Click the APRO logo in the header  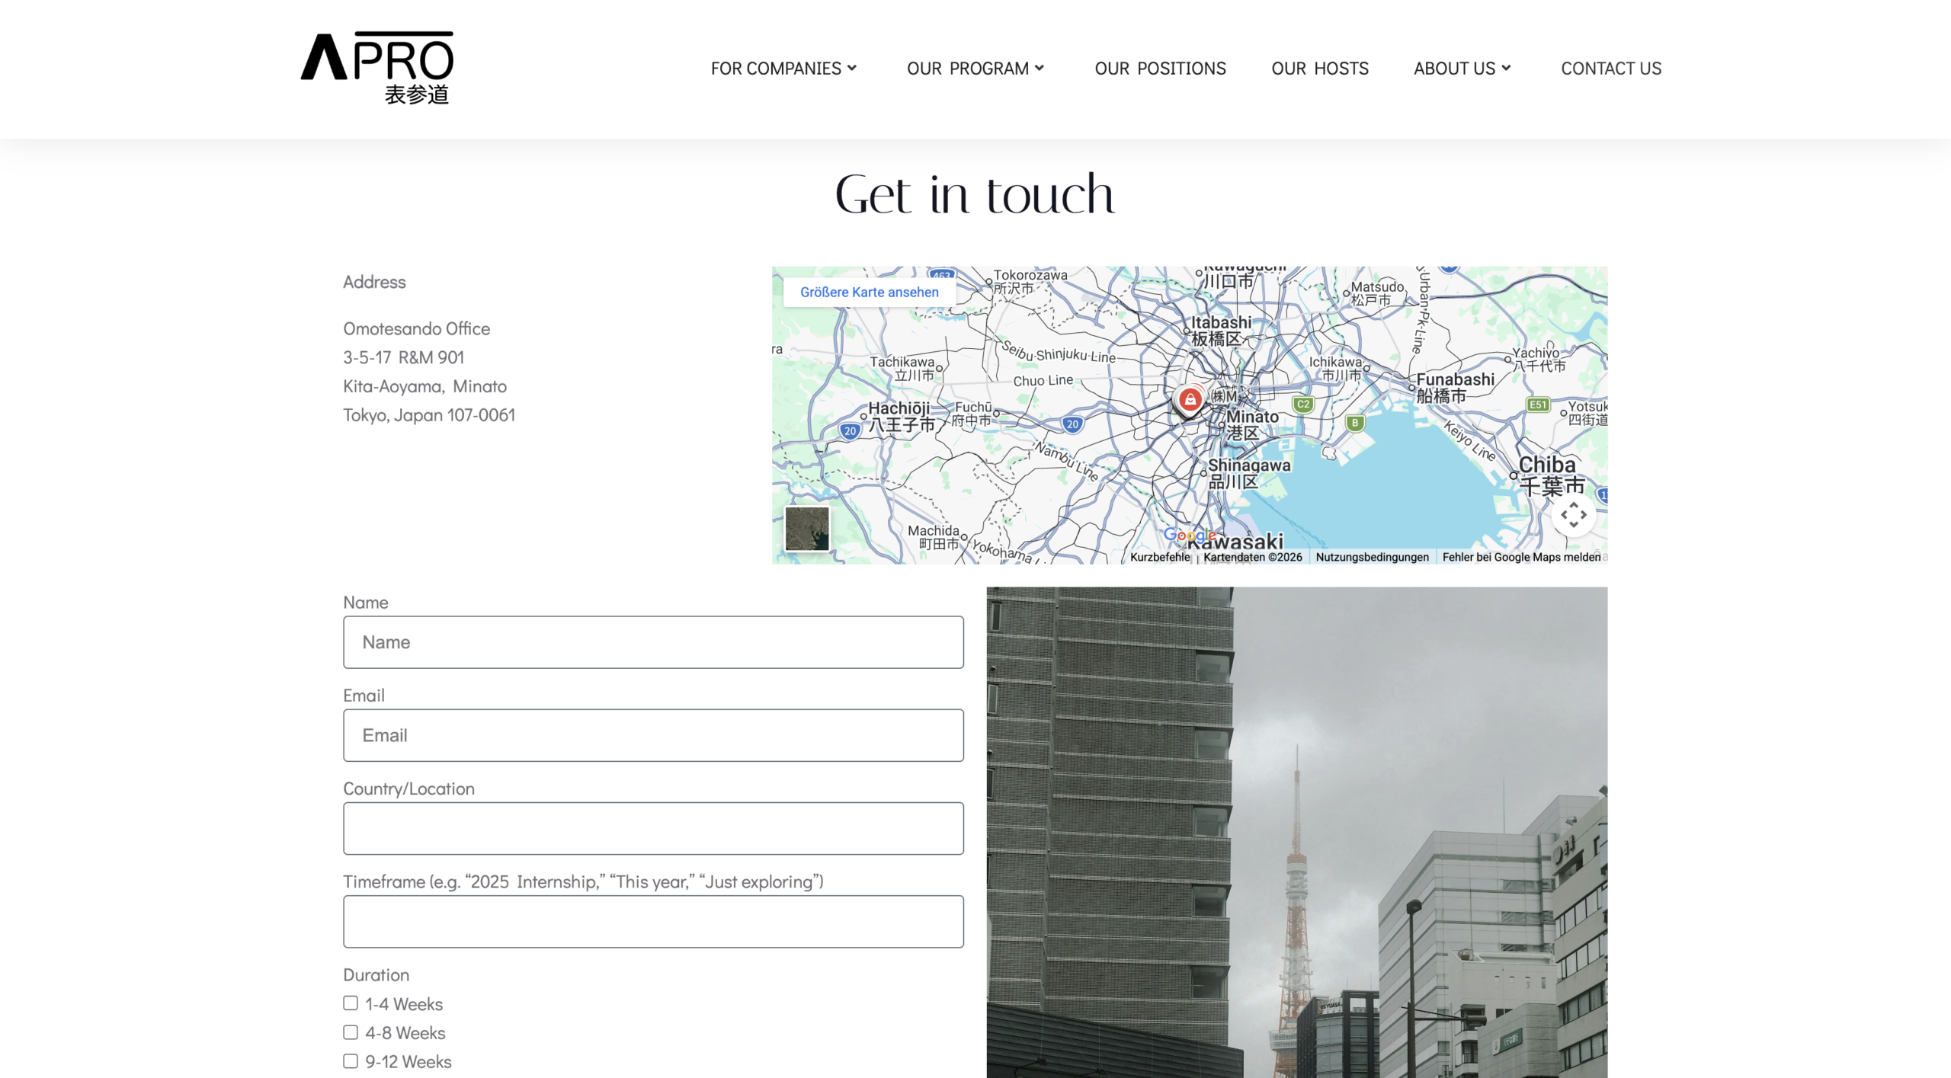(377, 67)
